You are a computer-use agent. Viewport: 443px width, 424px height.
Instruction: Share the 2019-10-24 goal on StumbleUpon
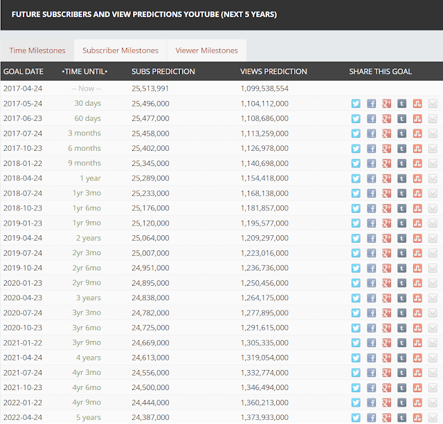click(417, 268)
